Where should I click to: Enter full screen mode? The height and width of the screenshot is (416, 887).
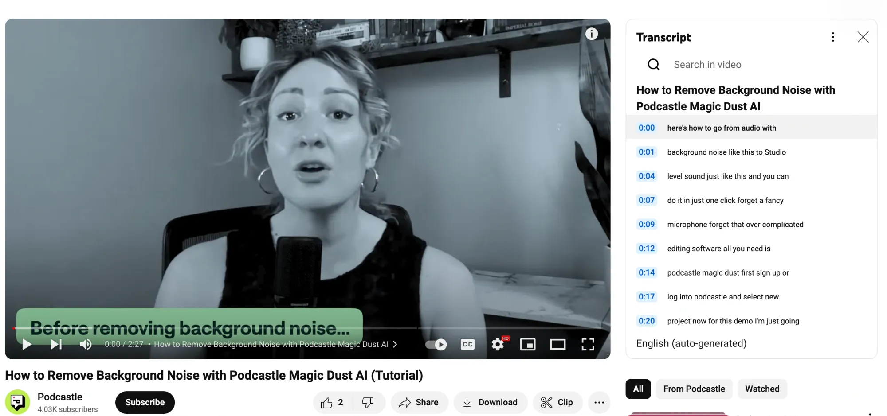point(588,344)
